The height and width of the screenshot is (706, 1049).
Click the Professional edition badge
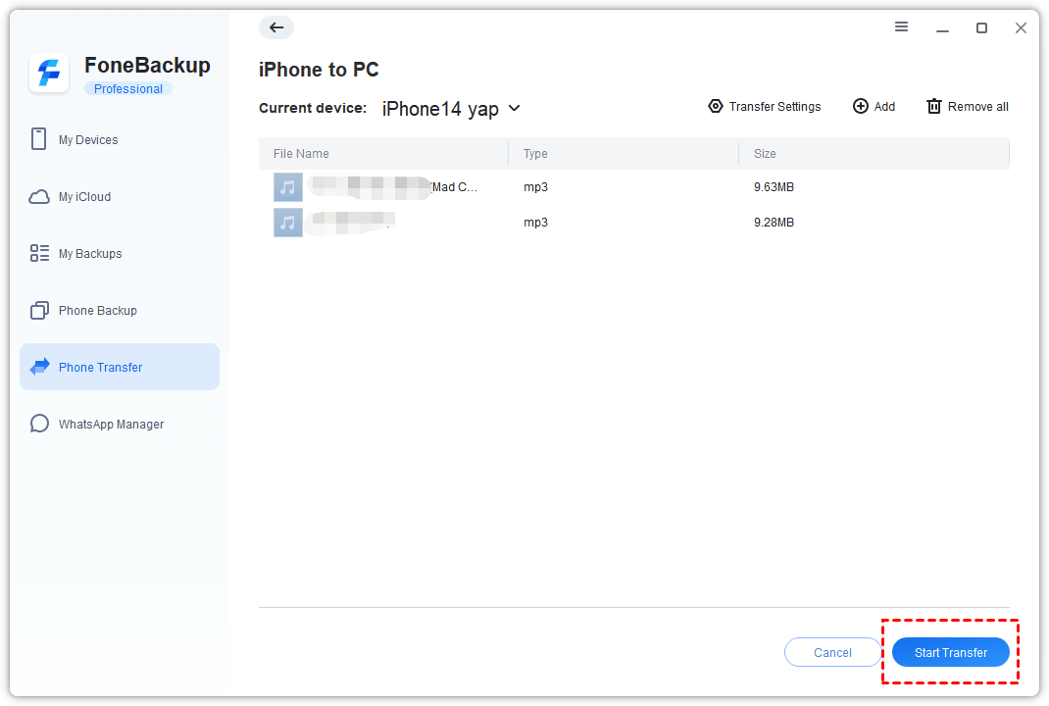[128, 89]
